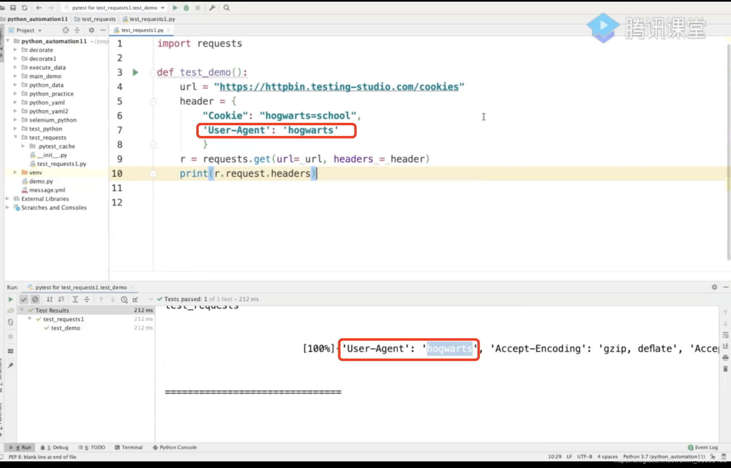Open the 4: Run tool window
731x468 pixels.
pos(20,447)
